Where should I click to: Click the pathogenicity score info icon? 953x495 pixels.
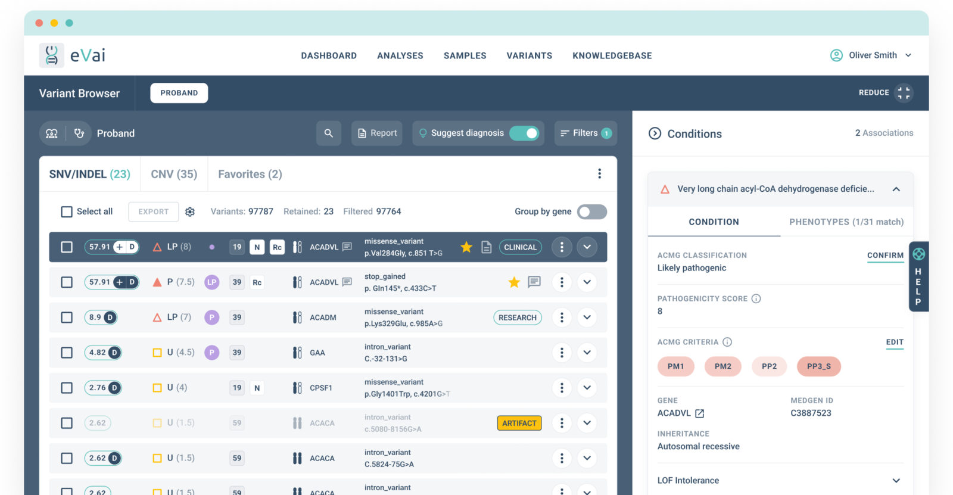756,298
